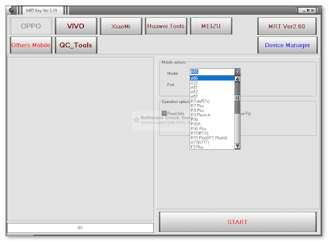The width and height of the screenshot is (328, 242).
Task: Click the model list scroll down arrow
Action: click(x=237, y=146)
